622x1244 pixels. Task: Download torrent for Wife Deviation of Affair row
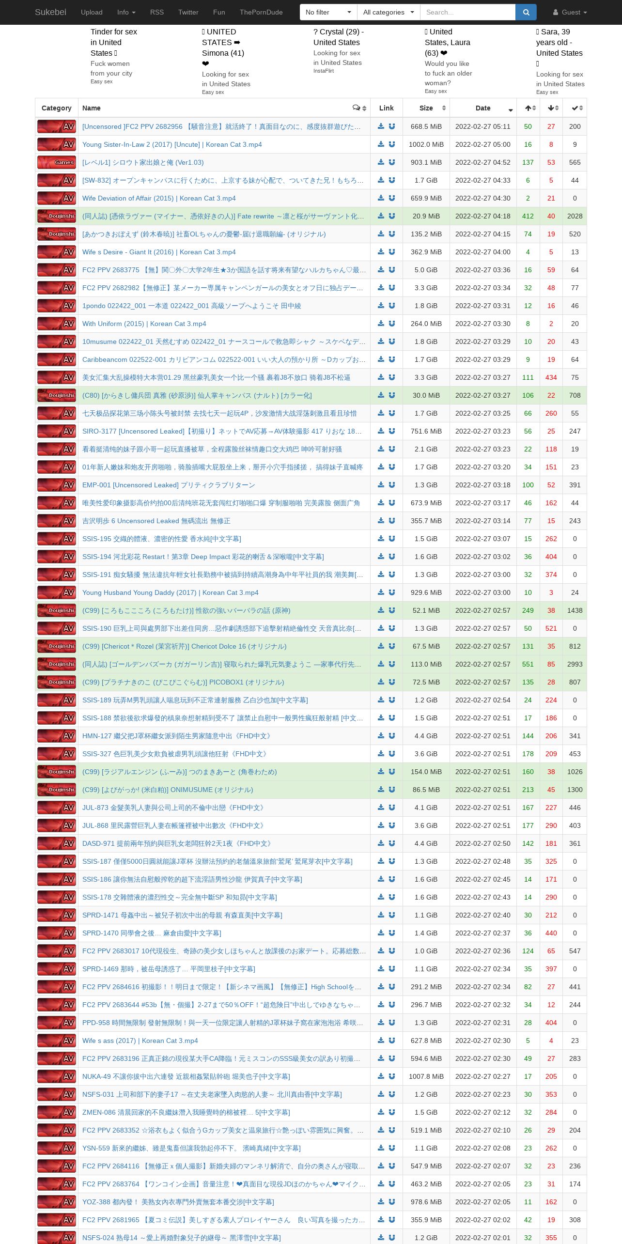381,198
